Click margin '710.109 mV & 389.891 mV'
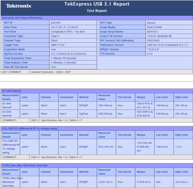Viewport: 193px width, 188px height. click(x=144, y=147)
